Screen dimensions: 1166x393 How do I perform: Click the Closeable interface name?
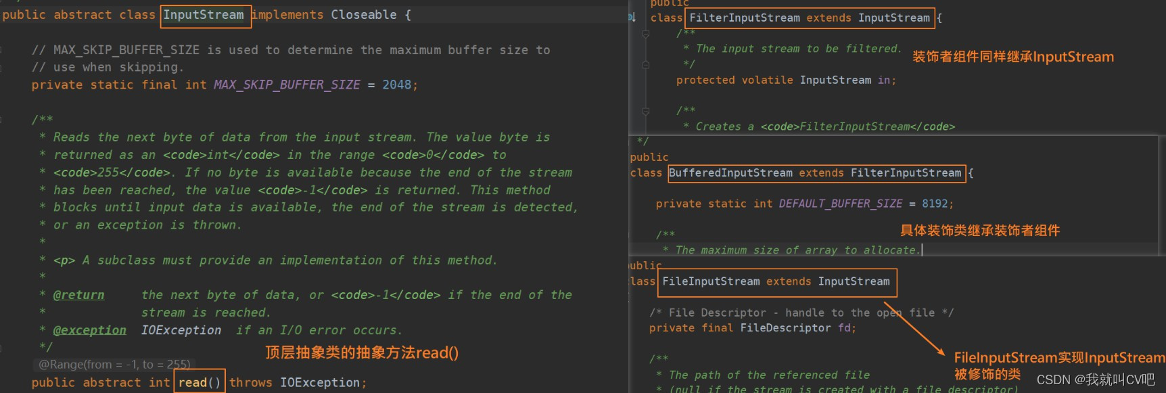(x=364, y=15)
